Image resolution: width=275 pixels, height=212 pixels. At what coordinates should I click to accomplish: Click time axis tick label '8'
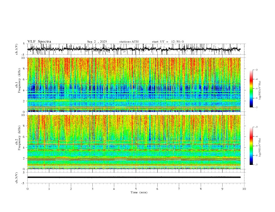[x=201, y=189]
